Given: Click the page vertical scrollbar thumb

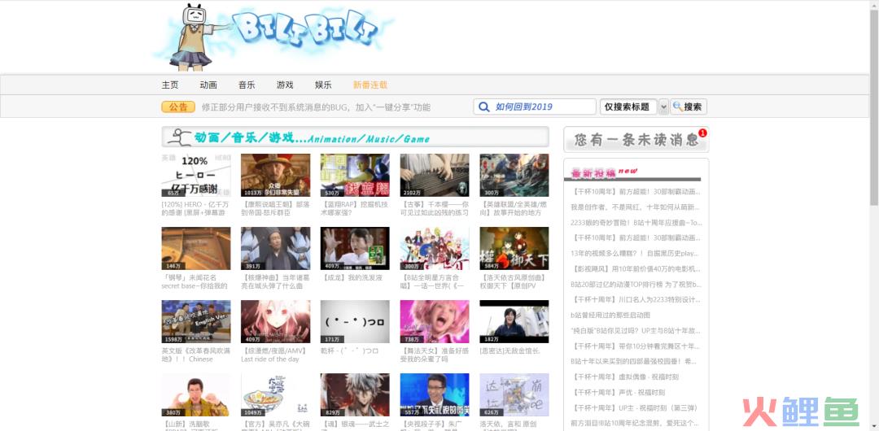Looking at the screenshot, I should [874, 107].
